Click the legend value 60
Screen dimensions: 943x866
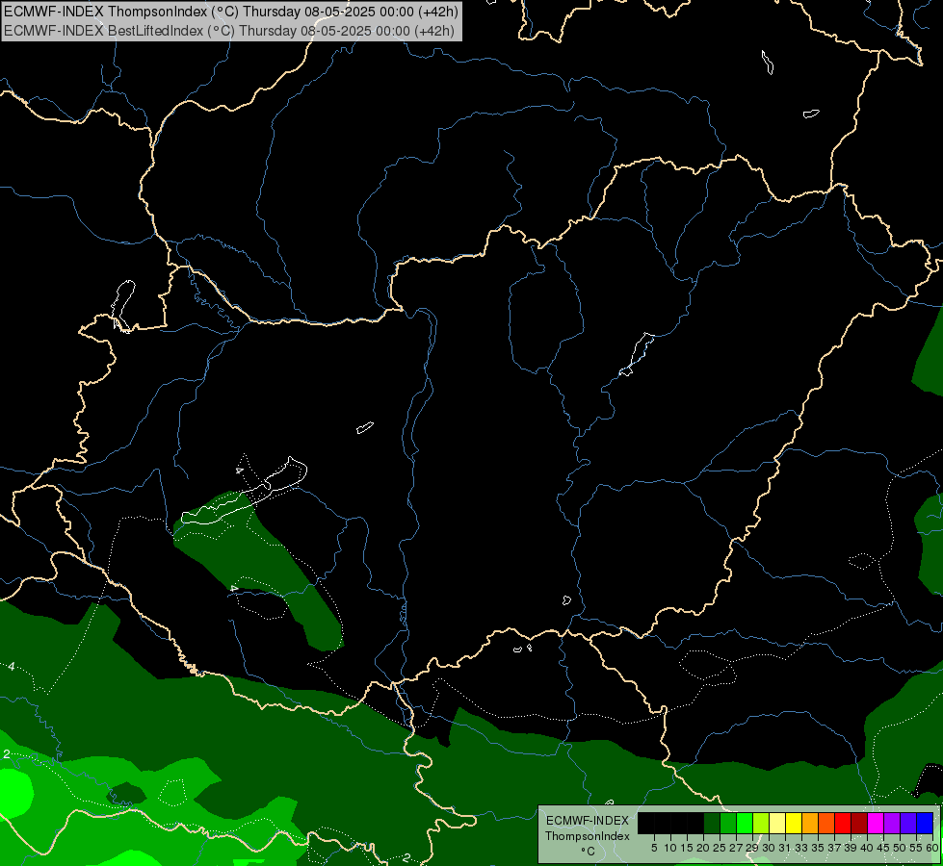pyautogui.click(x=931, y=848)
